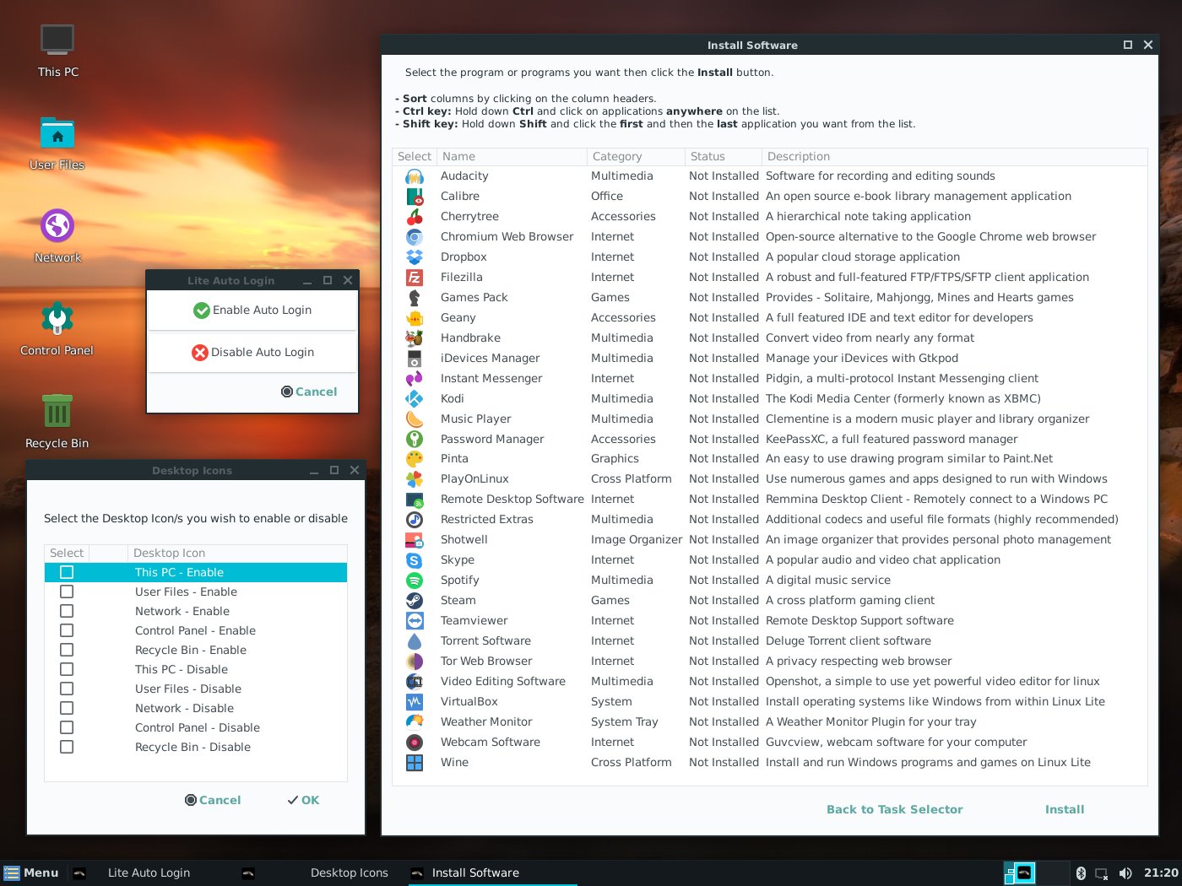Select the Wine icon
1182x886 pixels.
(415, 763)
